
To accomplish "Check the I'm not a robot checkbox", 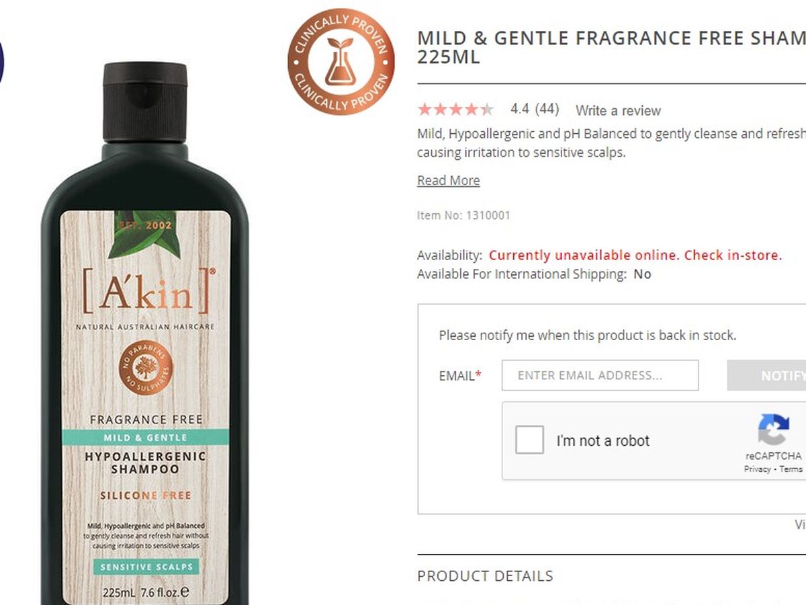I will (x=529, y=440).
